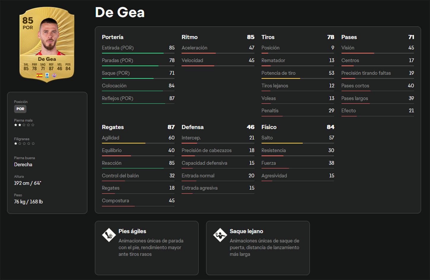Click the Saque lejano playstyle title
This screenshot has height=280, width=430.
click(246, 231)
